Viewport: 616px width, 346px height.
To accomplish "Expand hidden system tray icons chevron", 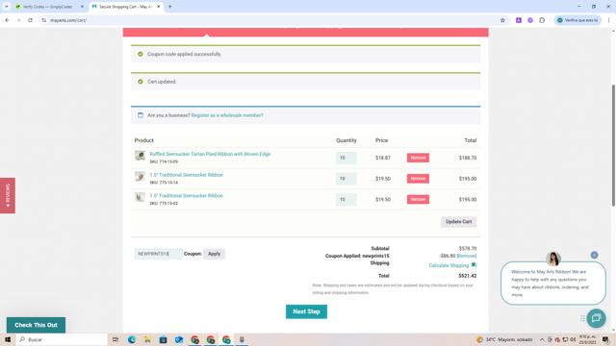I will coord(542,339).
